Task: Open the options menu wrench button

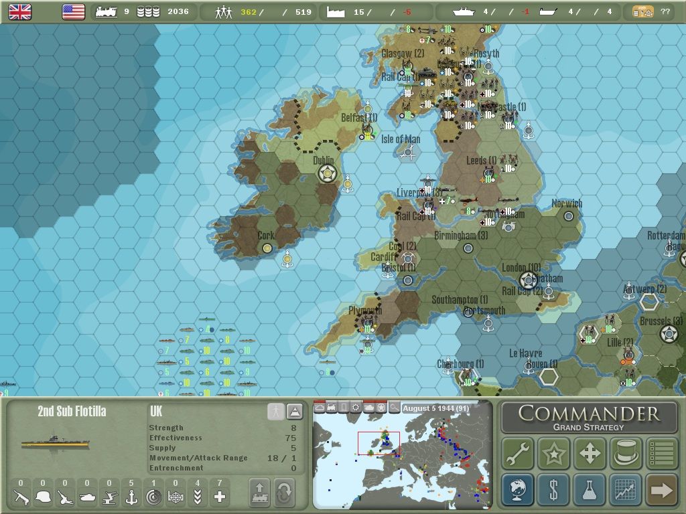Action: [518, 453]
